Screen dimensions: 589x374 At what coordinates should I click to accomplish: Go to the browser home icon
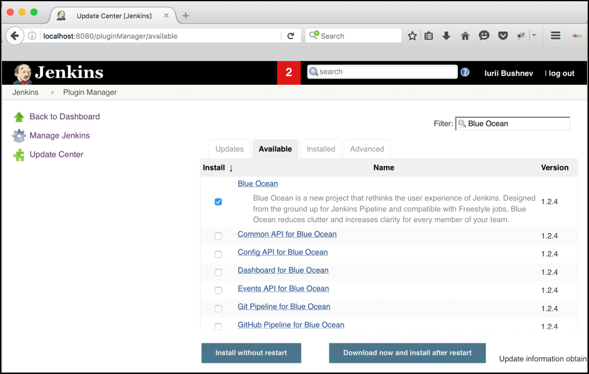click(x=465, y=36)
